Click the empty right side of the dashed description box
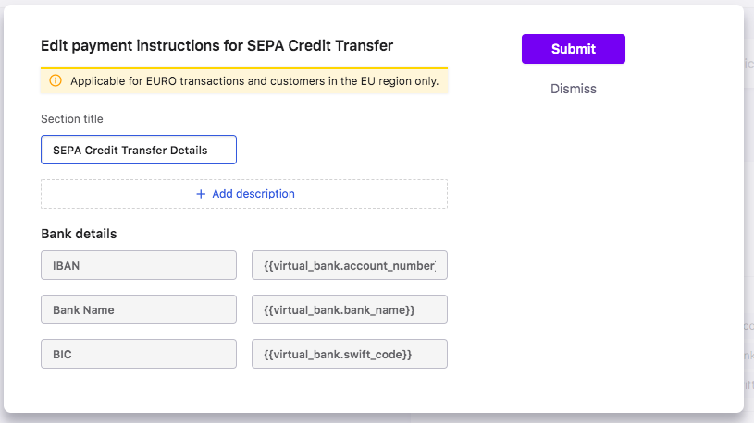Image resolution: width=754 pixels, height=423 pixels. pos(371,194)
